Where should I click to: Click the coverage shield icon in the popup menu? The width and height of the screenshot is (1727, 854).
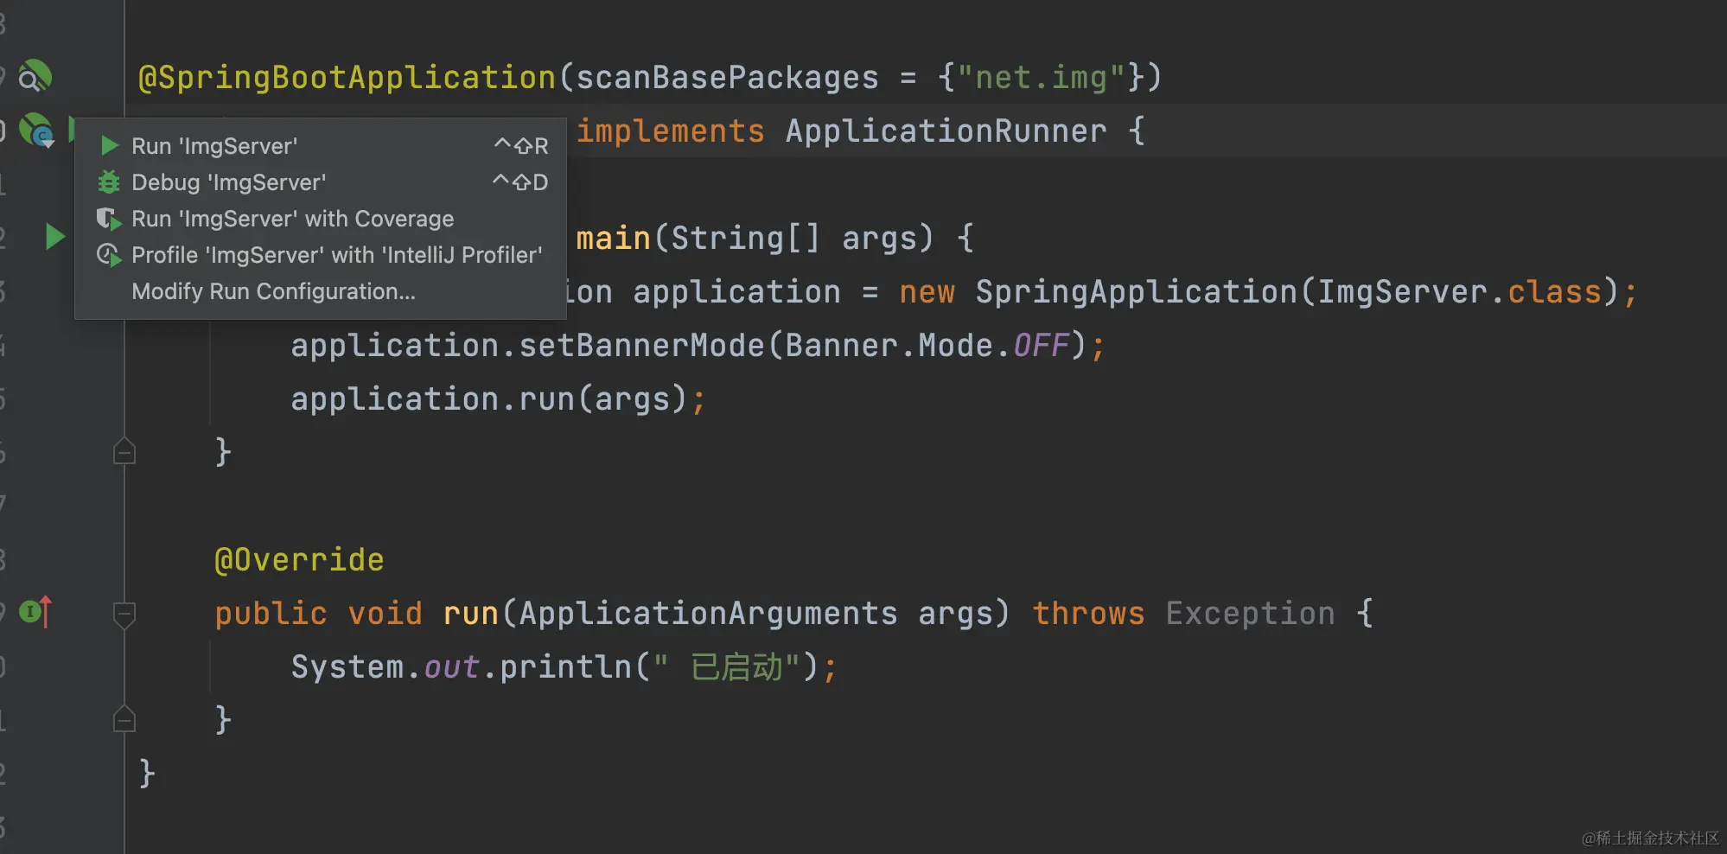[109, 219]
